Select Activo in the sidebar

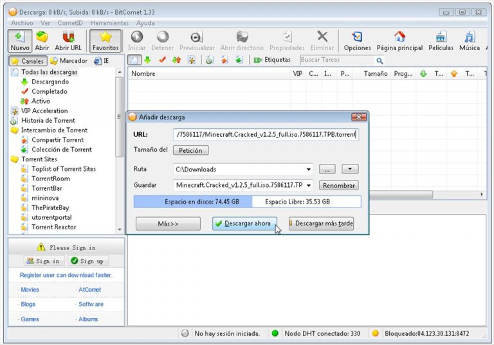coord(41,101)
